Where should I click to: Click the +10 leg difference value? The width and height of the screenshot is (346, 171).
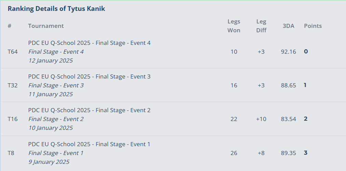[x=261, y=119]
